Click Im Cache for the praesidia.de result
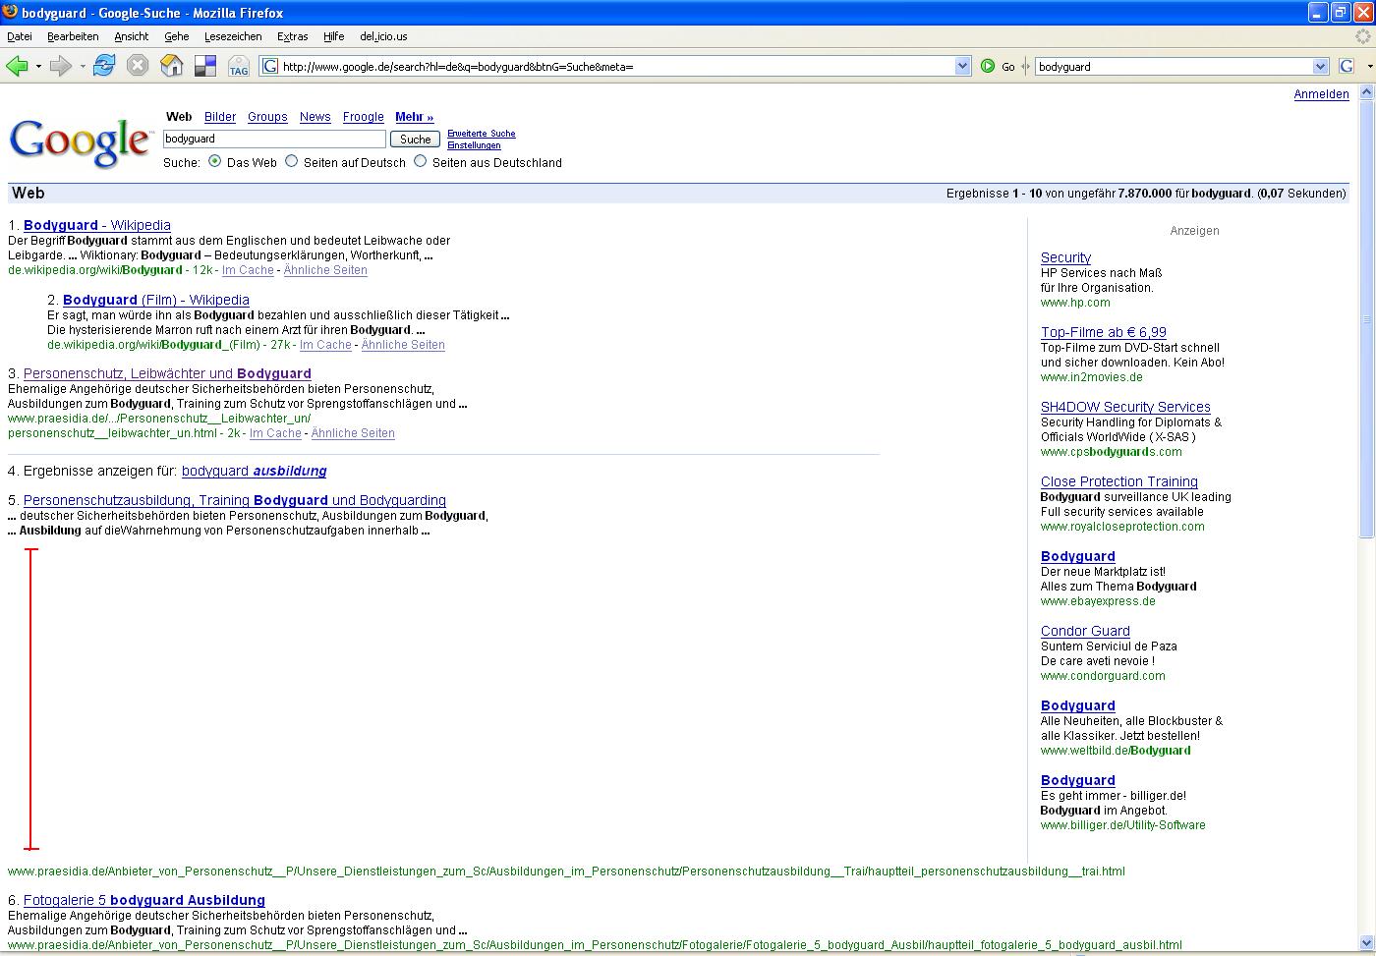Image resolution: width=1376 pixels, height=956 pixels. click(x=275, y=433)
